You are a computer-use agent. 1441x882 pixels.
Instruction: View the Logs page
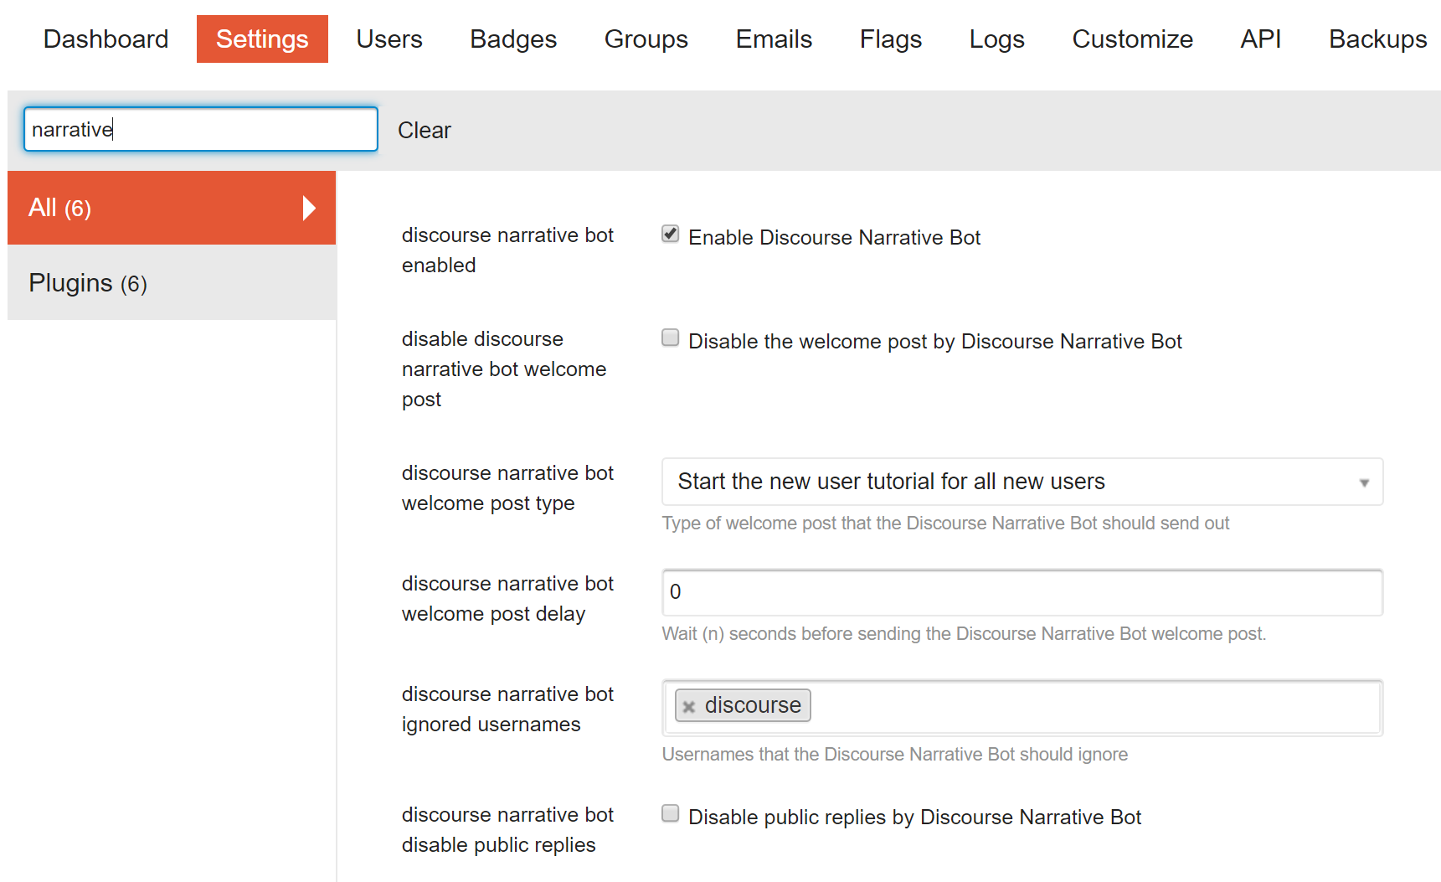coord(996,39)
